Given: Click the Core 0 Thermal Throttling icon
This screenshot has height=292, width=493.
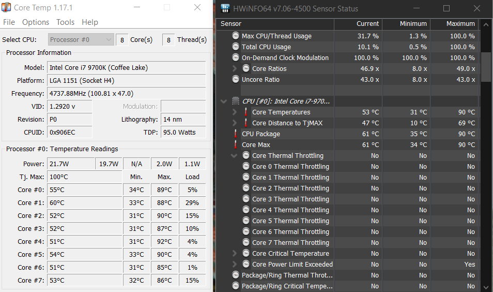Looking at the screenshot, I should pyautogui.click(x=246, y=166).
